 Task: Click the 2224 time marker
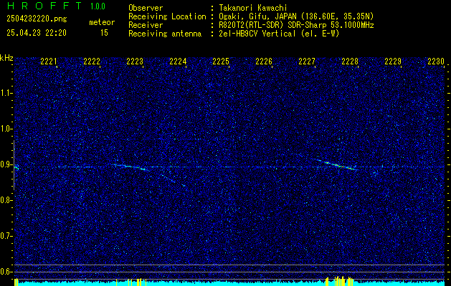178,61
